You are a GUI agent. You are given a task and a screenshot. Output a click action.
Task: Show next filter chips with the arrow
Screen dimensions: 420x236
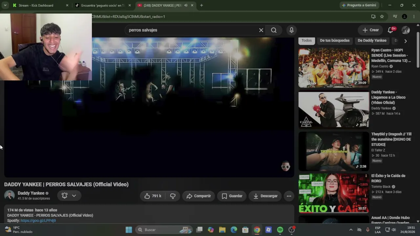coord(406,41)
